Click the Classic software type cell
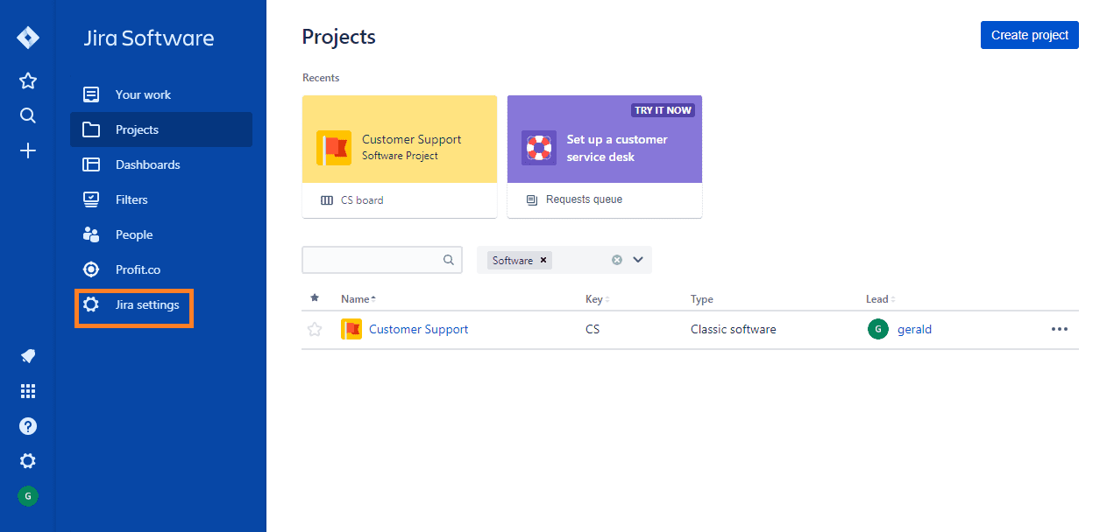Image resolution: width=1114 pixels, height=532 pixels. (x=734, y=330)
